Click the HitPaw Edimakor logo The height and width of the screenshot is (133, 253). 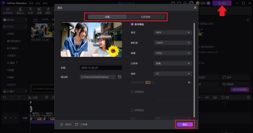3,3
